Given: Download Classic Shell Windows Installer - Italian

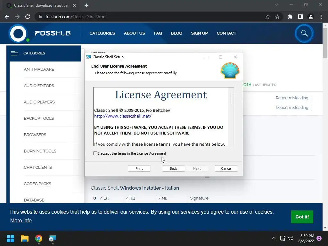Looking at the screenshot, I should click(135, 188).
